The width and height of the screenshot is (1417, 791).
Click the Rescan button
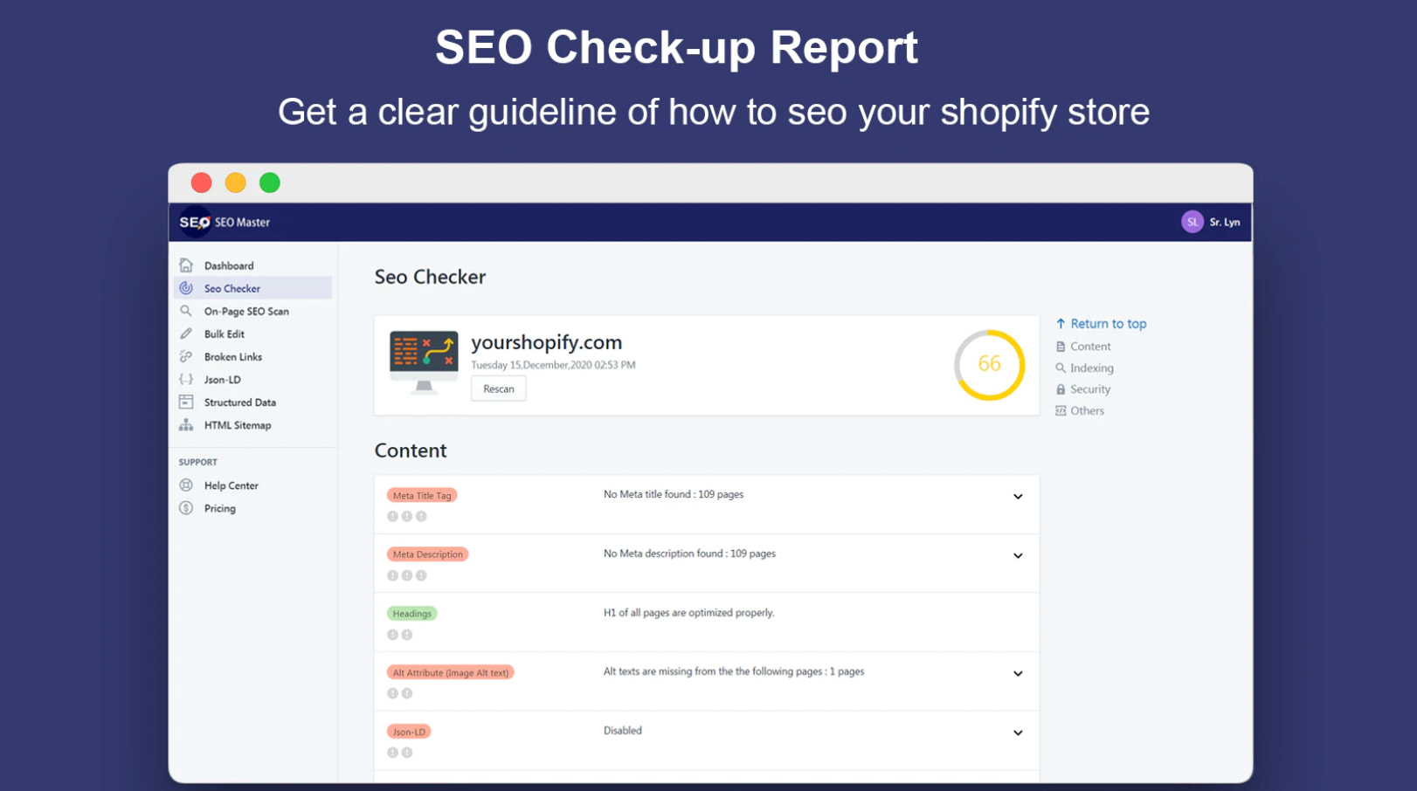coord(499,389)
